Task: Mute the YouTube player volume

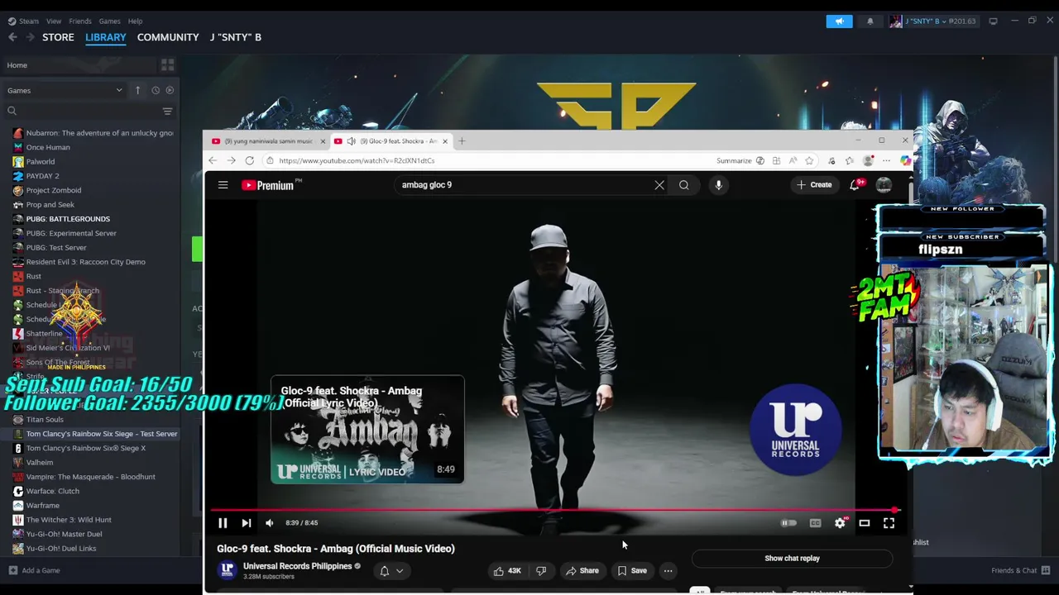Action: tap(269, 522)
